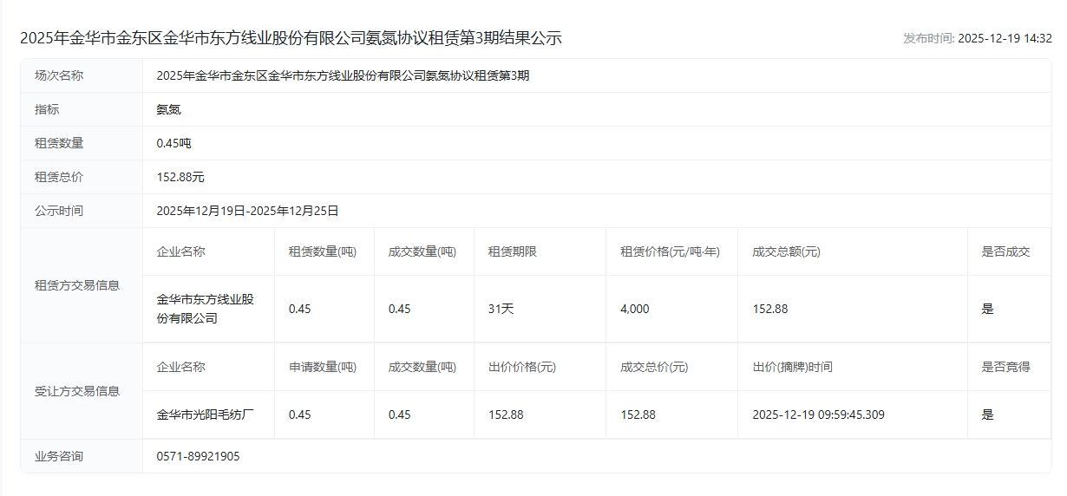Select the 场次名称 row label
This screenshot has width=1067, height=496.
(x=59, y=75)
